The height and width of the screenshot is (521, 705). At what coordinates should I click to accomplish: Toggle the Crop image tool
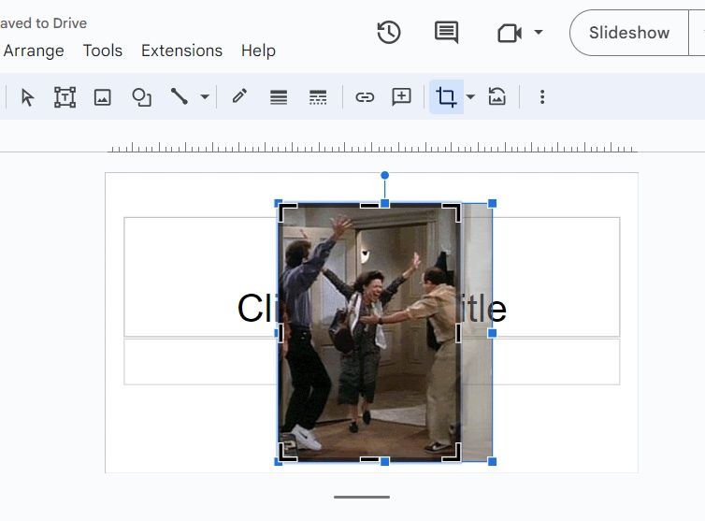pyautogui.click(x=446, y=97)
